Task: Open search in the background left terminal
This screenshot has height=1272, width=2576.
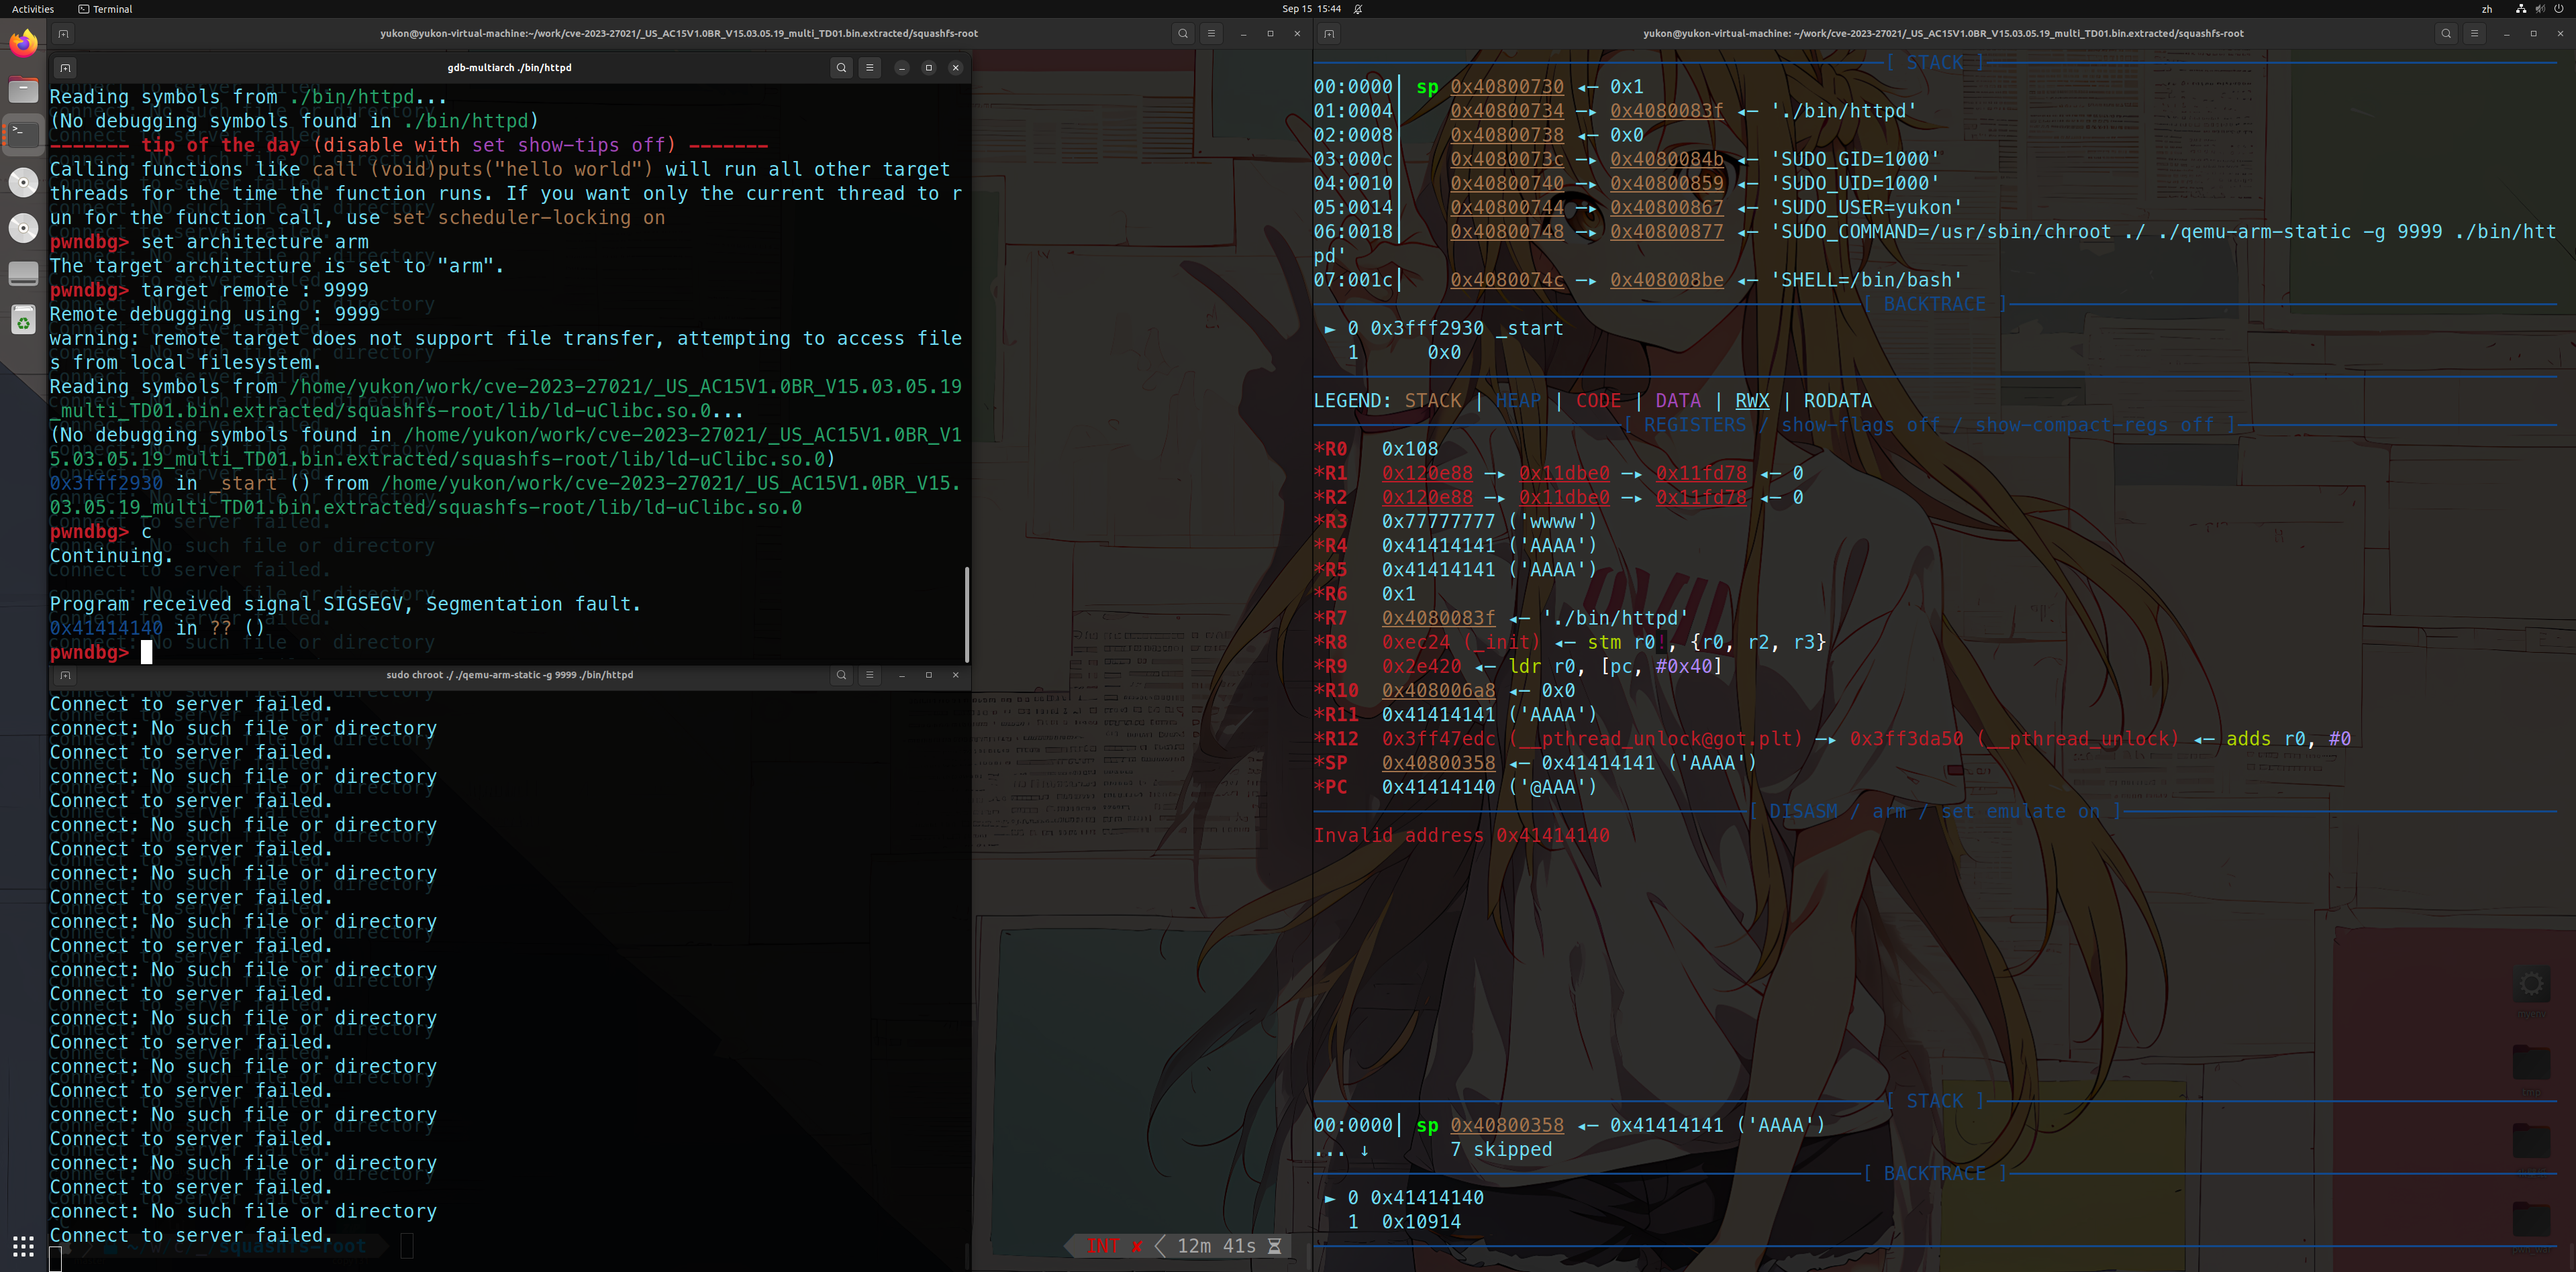Action: [x=1183, y=33]
